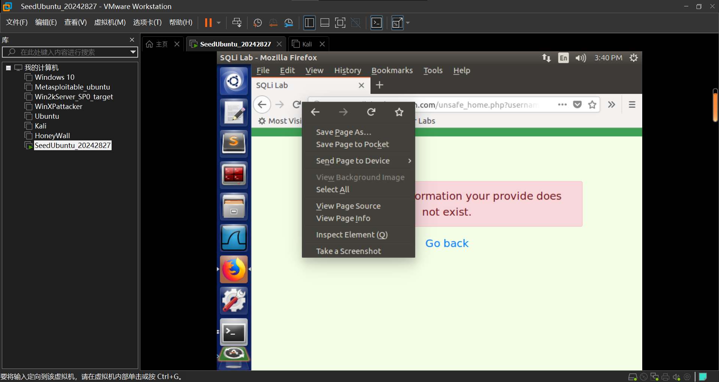Toggle the thumbnail bar view
This screenshot has height=382, width=719.
coord(325,23)
